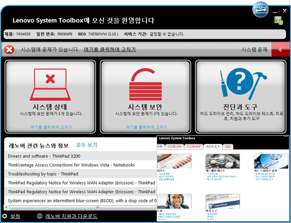Close the Lenovo System Toolbox window
Viewport: 291px width, 223px height.
285,11
